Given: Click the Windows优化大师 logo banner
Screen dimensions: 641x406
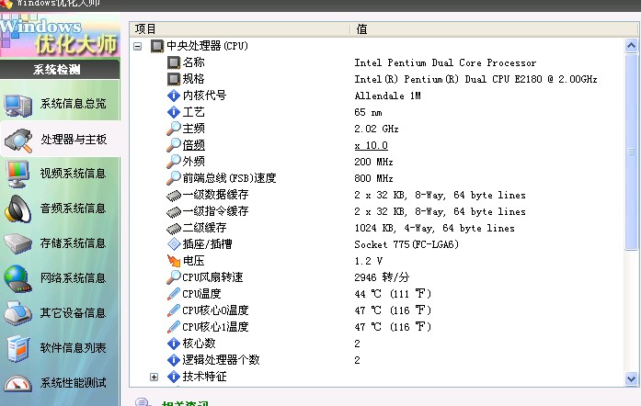Looking at the screenshot, I should coord(60,36).
